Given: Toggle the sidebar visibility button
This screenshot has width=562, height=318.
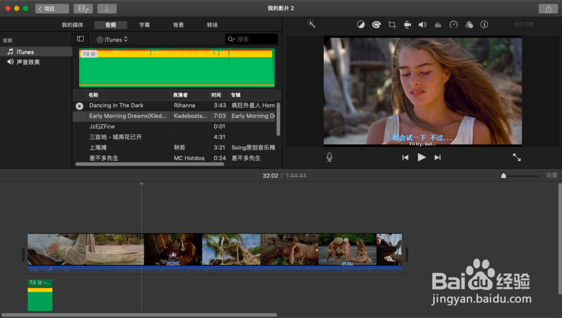Looking at the screenshot, I should click(x=80, y=39).
